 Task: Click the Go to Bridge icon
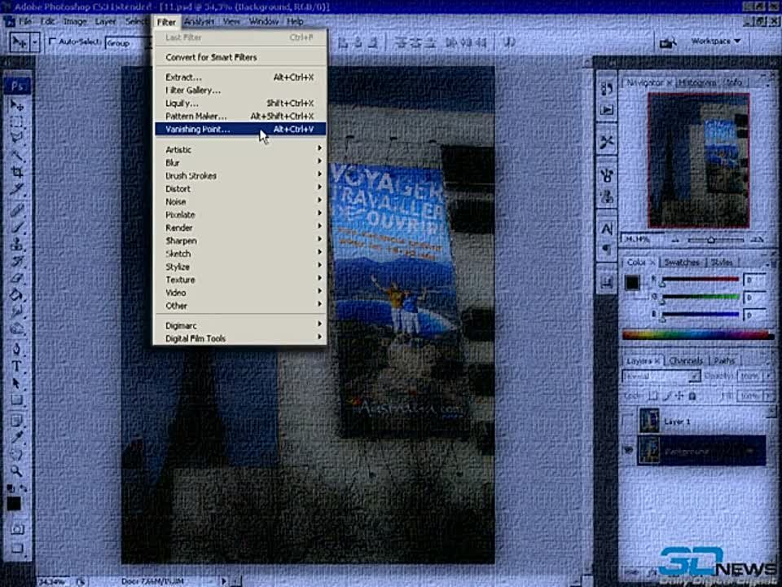[x=668, y=42]
